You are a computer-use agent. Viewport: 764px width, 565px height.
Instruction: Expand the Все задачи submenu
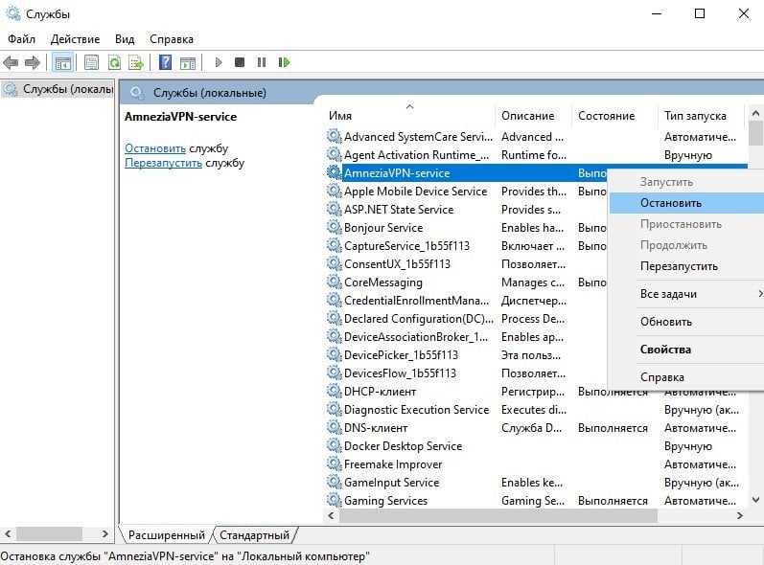click(x=686, y=294)
